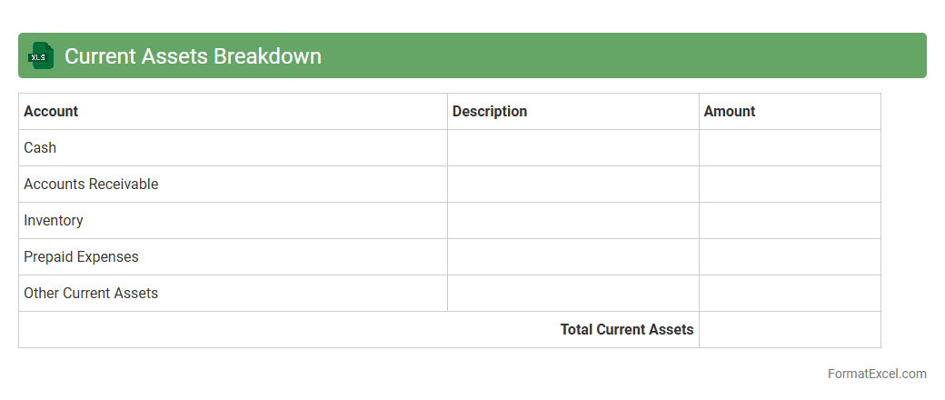Open the FormatExcel.com link
Viewport: 945px width, 400px height.
click(877, 374)
